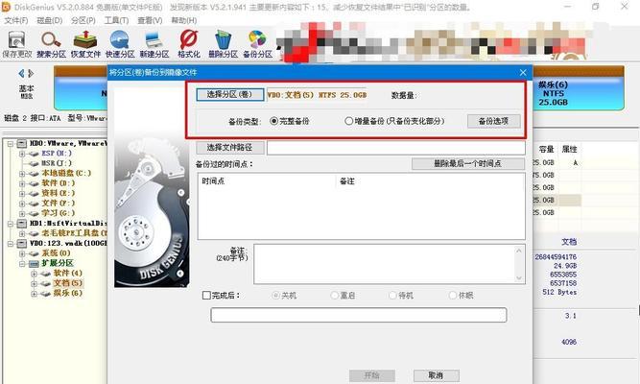Screen dimensions: 640x384
Task: Click the file path input field
Action: pos(396,148)
